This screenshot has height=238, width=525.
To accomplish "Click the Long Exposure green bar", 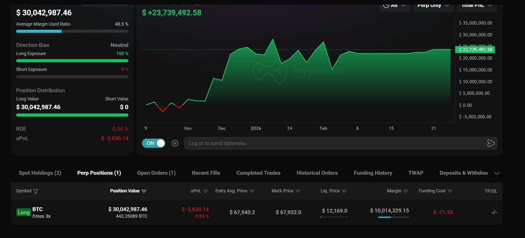I will 72,61.
